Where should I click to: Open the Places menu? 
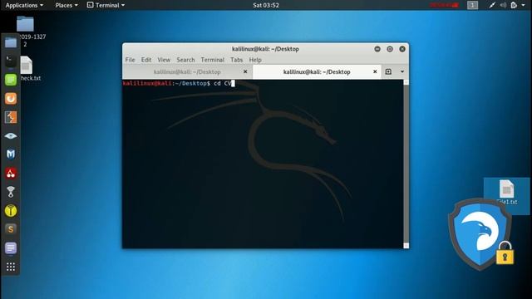(66, 5)
